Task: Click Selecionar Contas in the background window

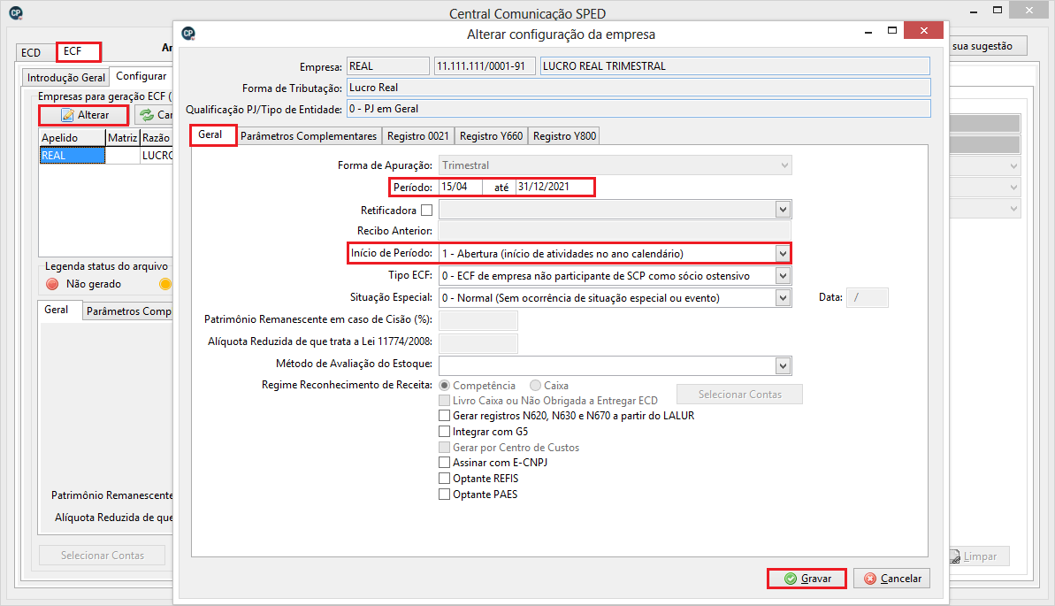Action: click(103, 556)
